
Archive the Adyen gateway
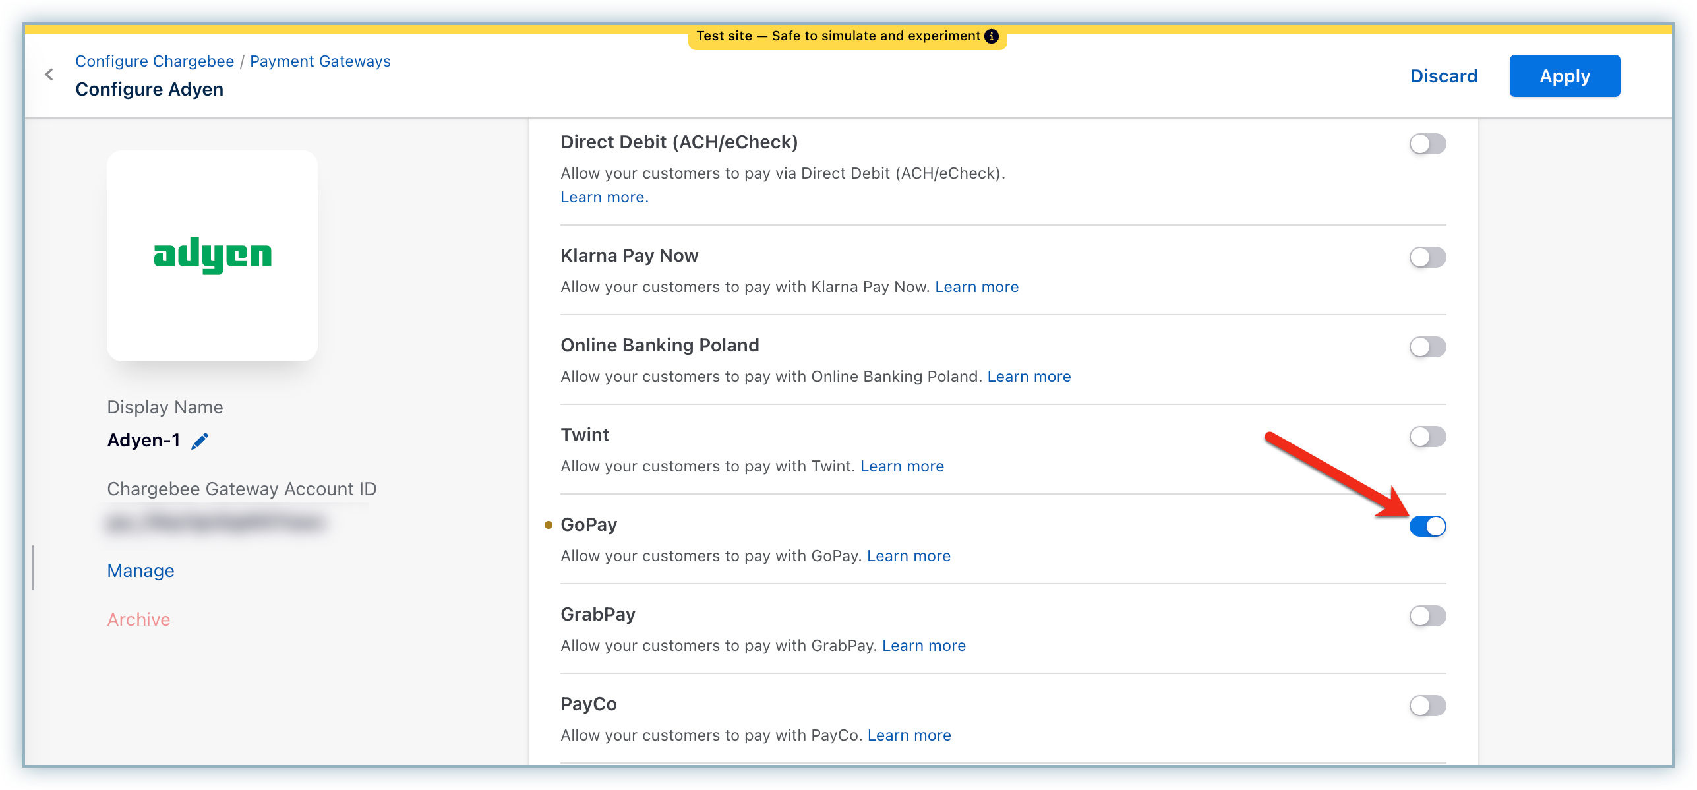(x=139, y=620)
